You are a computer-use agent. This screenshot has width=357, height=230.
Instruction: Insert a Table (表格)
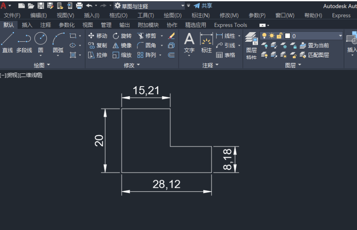tap(226, 55)
